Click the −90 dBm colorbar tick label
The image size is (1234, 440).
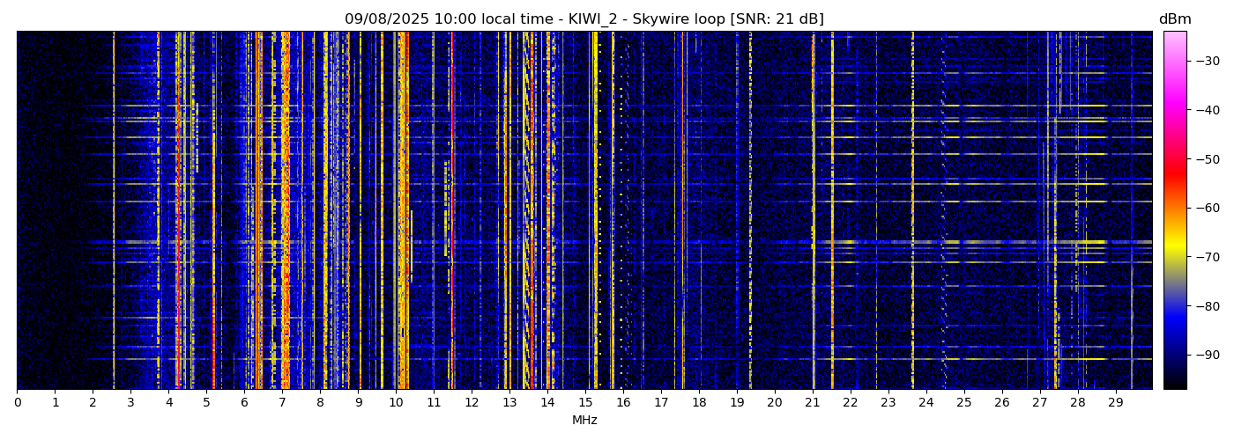[x=1206, y=356]
